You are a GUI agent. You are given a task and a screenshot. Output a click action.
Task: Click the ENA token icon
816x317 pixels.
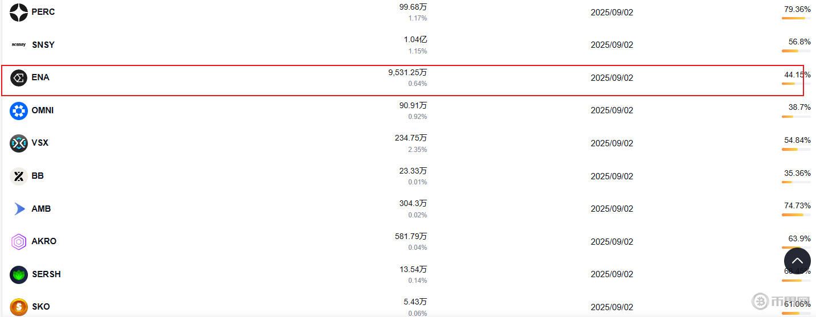(x=19, y=78)
